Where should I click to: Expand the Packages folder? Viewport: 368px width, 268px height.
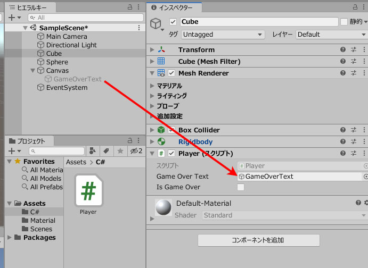tap(10, 238)
